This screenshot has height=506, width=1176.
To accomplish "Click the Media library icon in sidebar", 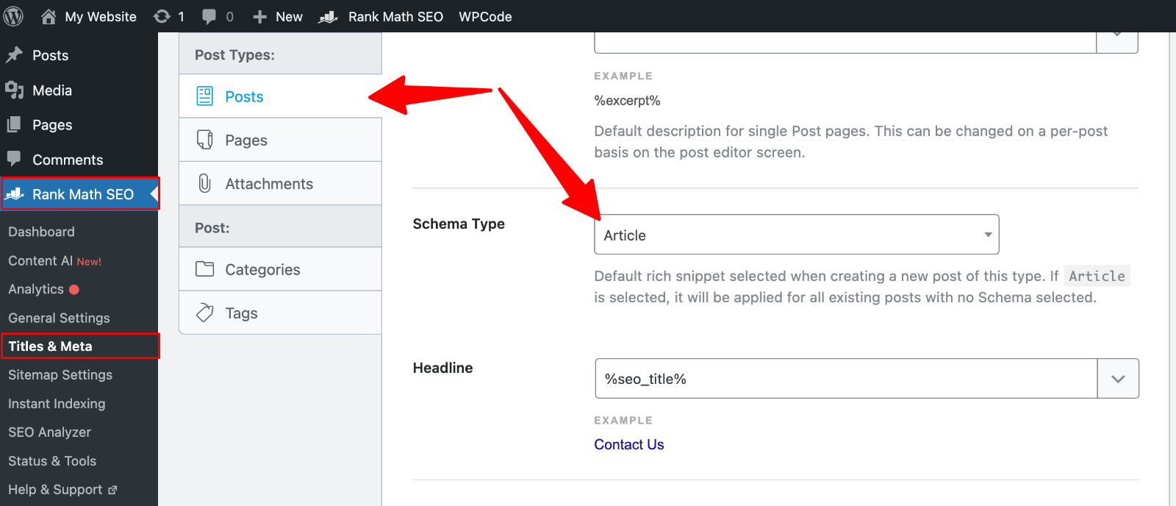I will pyautogui.click(x=14, y=90).
